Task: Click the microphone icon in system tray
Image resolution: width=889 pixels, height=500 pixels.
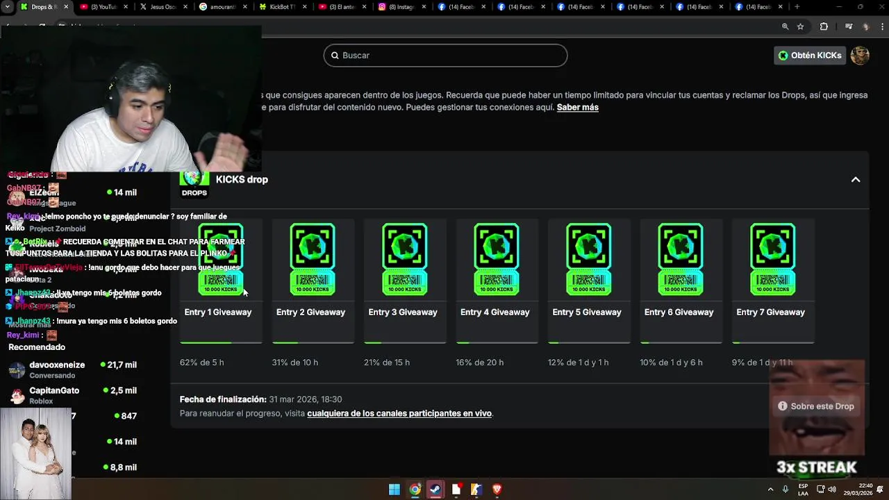Action: pyautogui.click(x=786, y=489)
